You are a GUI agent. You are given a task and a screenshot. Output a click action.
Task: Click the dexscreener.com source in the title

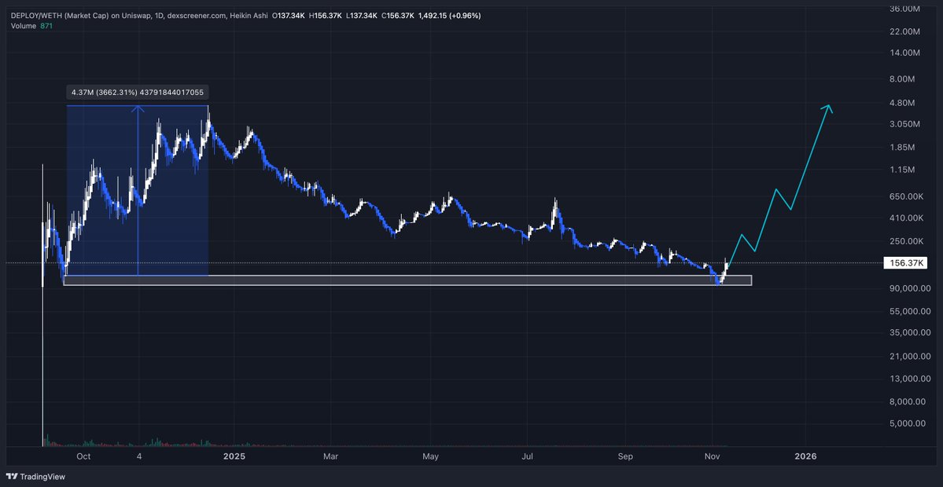click(198, 16)
